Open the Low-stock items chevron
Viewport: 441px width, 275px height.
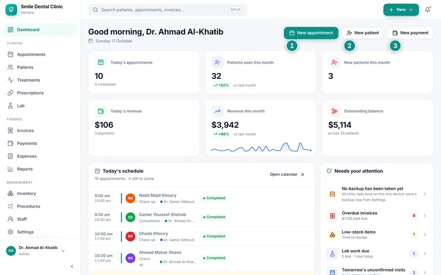tap(425, 234)
